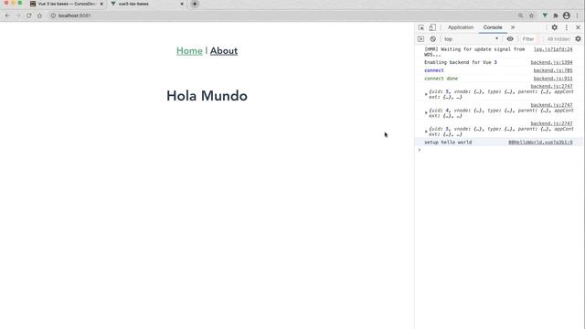Click the Hola Mundo heading
The image size is (585, 329).
(207, 96)
